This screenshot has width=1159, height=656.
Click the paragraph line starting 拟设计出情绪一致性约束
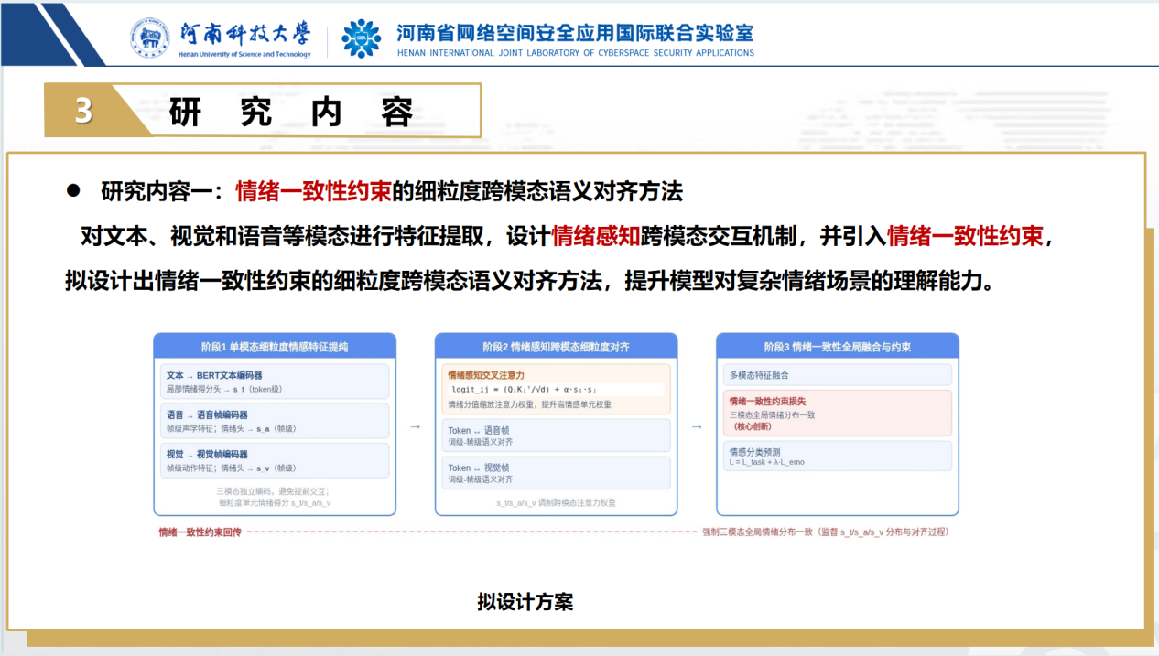(x=530, y=280)
